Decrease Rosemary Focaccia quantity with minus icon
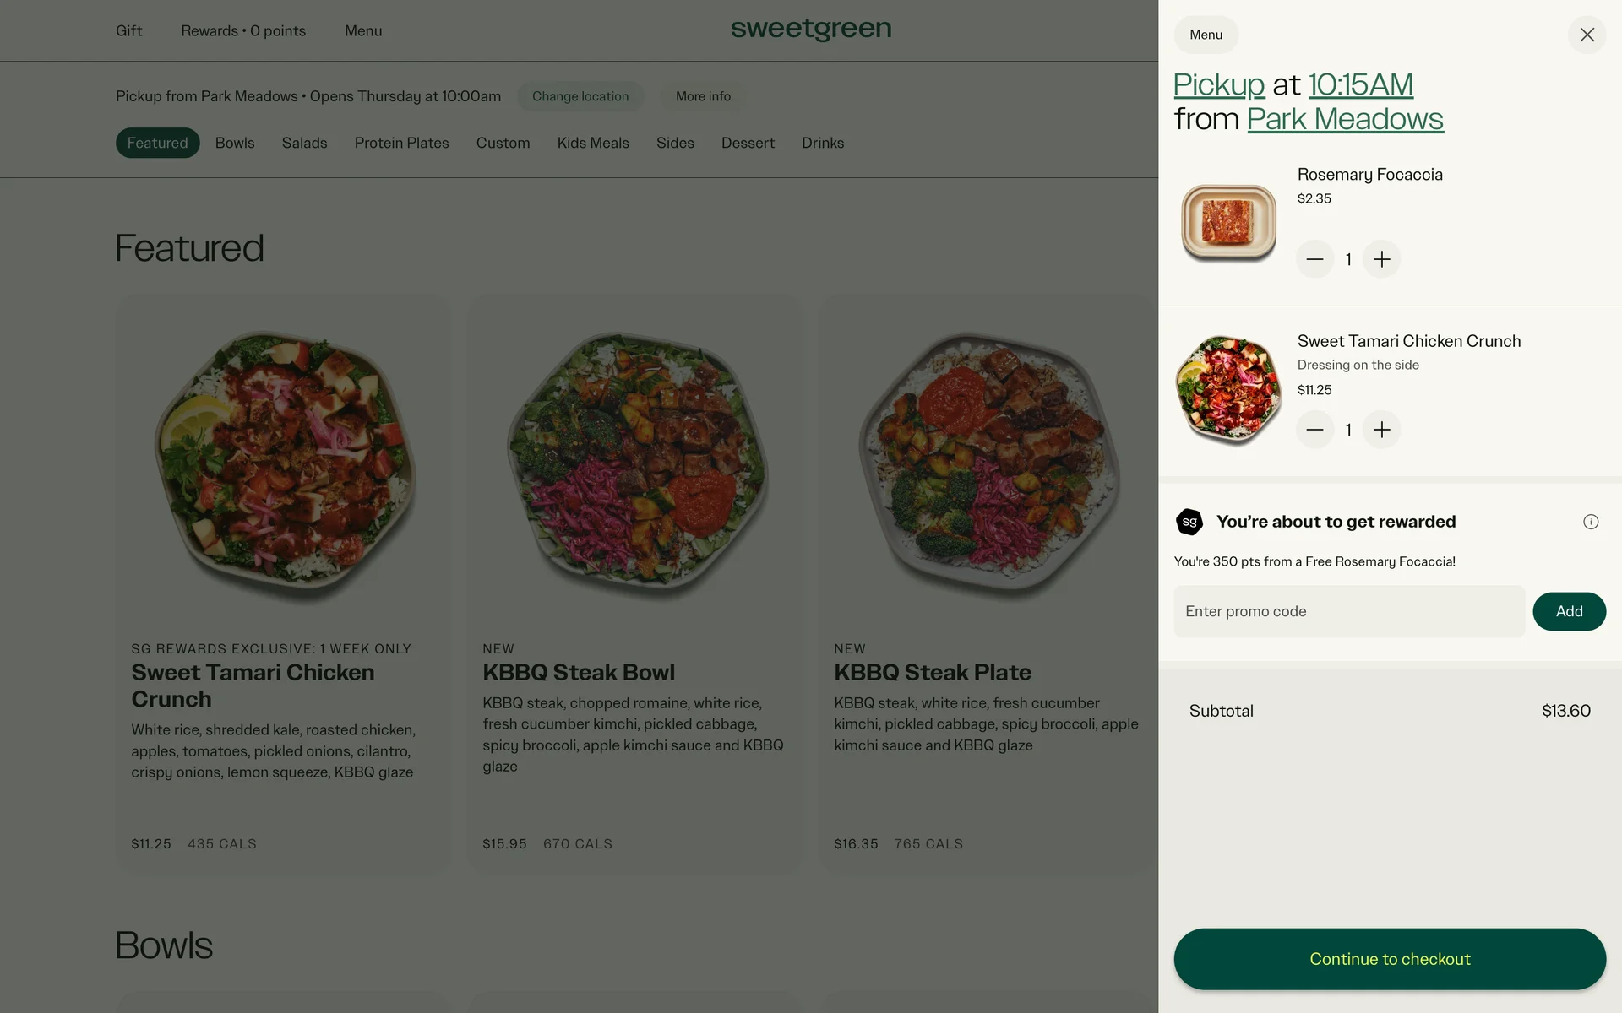This screenshot has width=1622, height=1013. point(1314,259)
